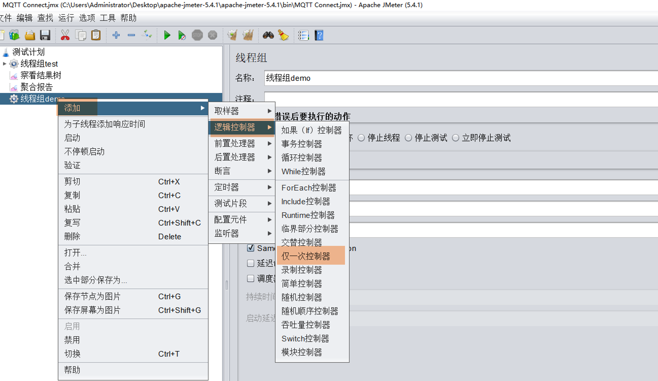Expand the 取样器 submenu

[242, 111]
